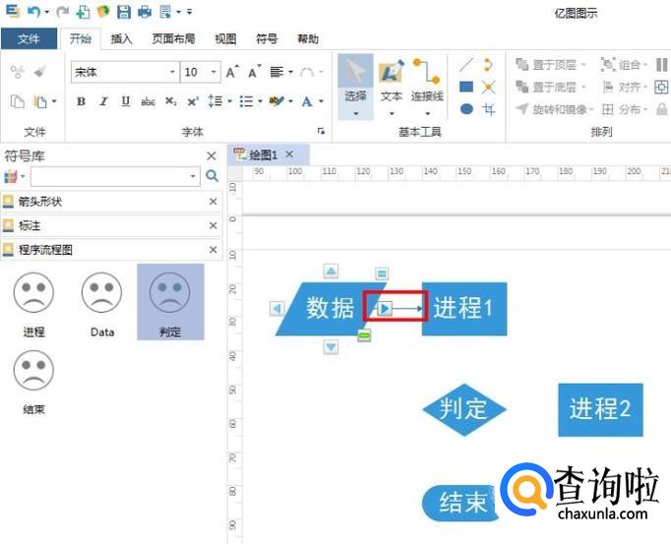Viewport: 671px width, 544px height.
Task: Click 旋转和镜像 rotate and mirror button
Action: 555,109
